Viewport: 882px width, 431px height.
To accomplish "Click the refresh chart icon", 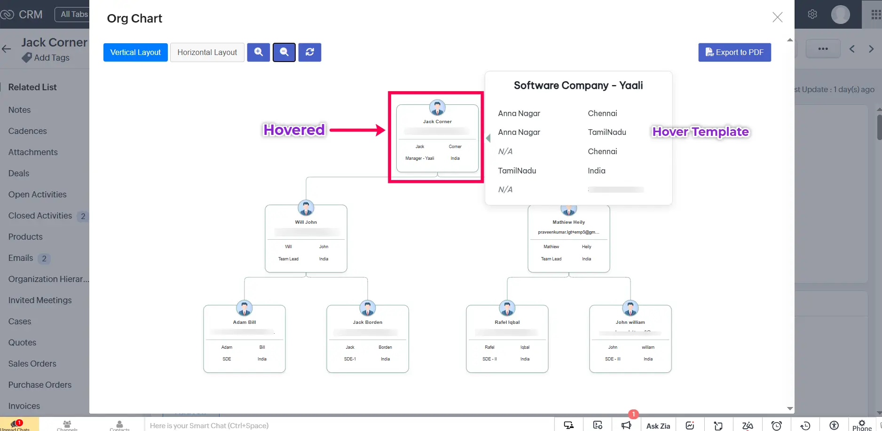I will click(310, 52).
